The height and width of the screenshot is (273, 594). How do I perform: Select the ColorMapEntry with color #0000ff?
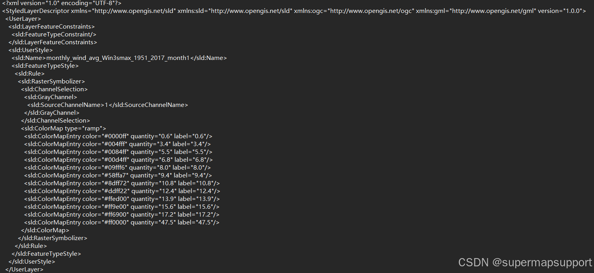pos(118,136)
